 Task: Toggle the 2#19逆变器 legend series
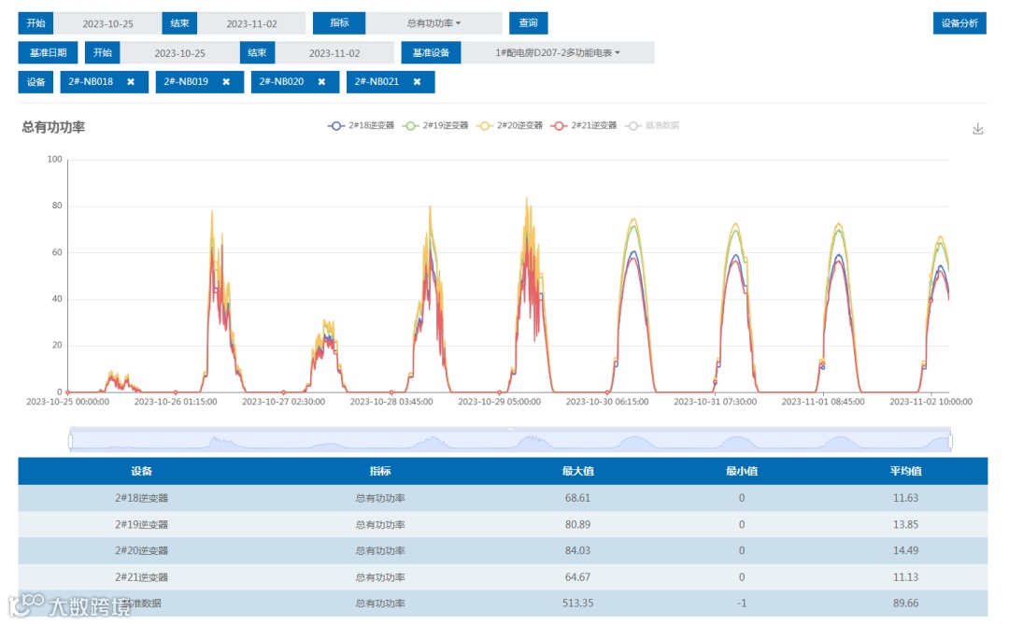(435, 125)
